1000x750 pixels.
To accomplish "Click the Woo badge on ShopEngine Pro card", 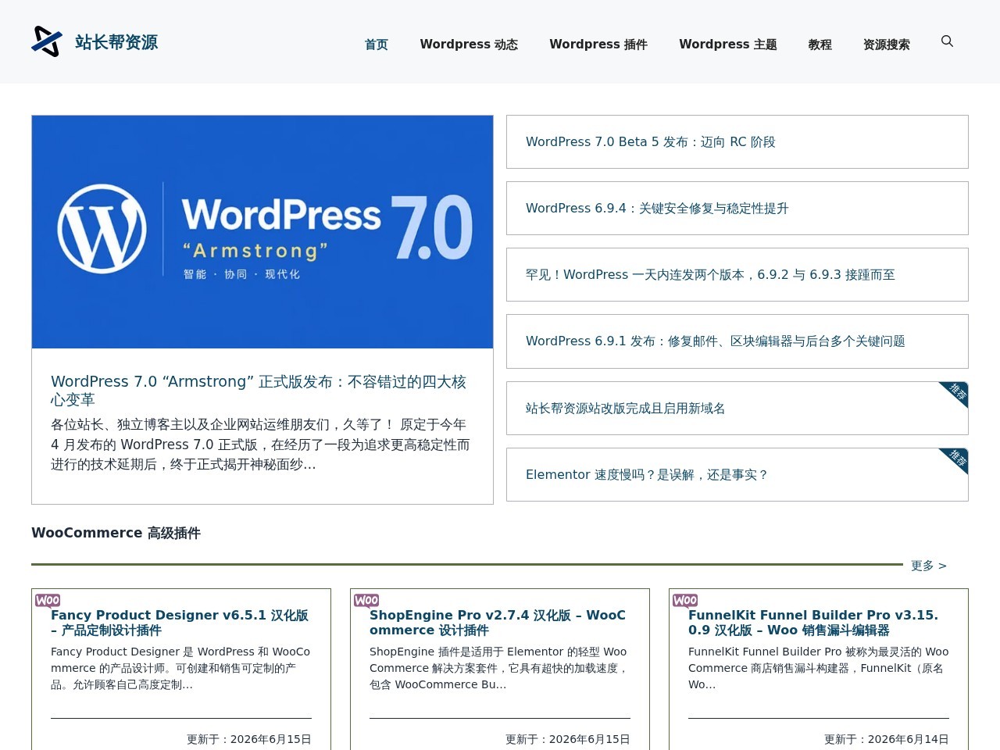I will [366, 600].
